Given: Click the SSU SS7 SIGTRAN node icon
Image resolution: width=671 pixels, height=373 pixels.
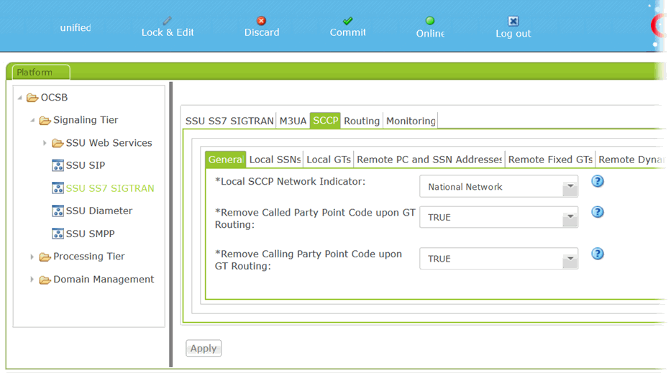Looking at the screenshot, I should click(58, 188).
